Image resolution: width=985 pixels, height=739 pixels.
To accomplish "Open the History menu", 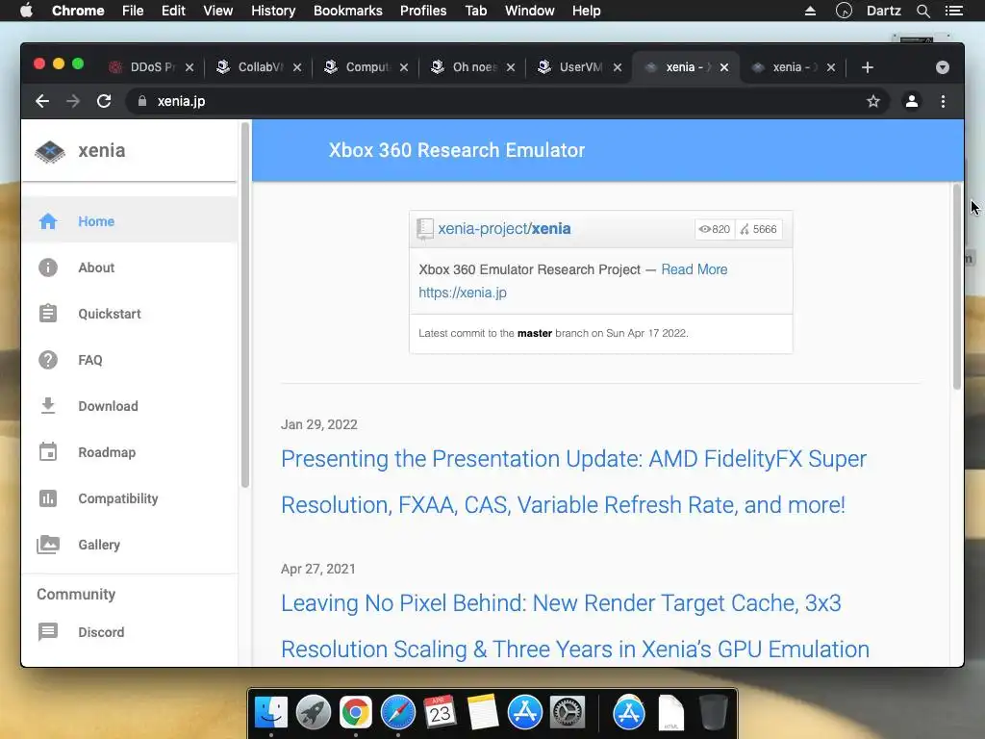I will pos(272,11).
